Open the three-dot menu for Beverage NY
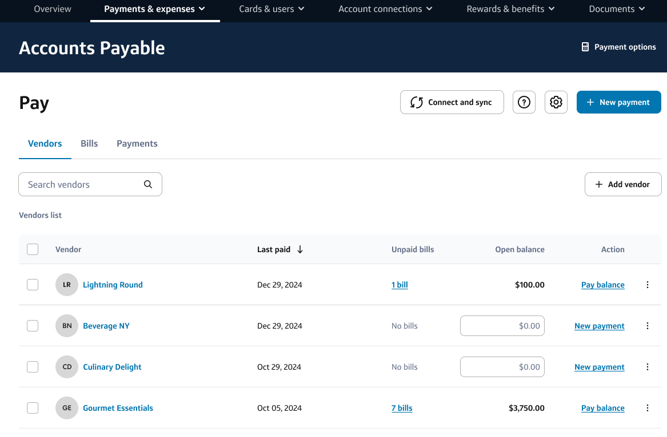 (647, 326)
